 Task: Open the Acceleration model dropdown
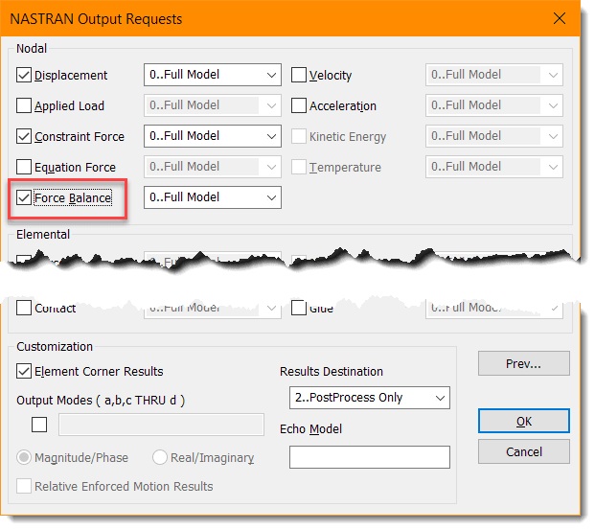(494, 105)
